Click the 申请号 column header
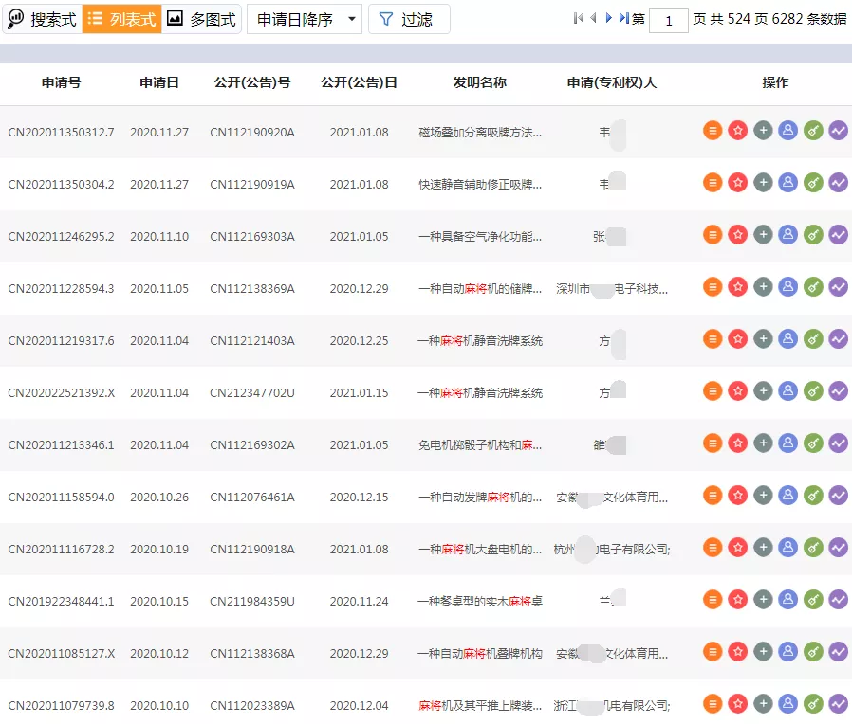Viewport: 852px width, 724px height. click(61, 82)
